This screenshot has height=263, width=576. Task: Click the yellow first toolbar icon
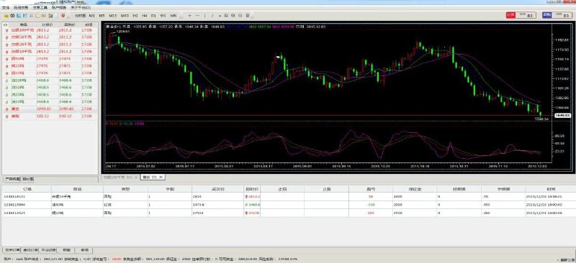6,16
